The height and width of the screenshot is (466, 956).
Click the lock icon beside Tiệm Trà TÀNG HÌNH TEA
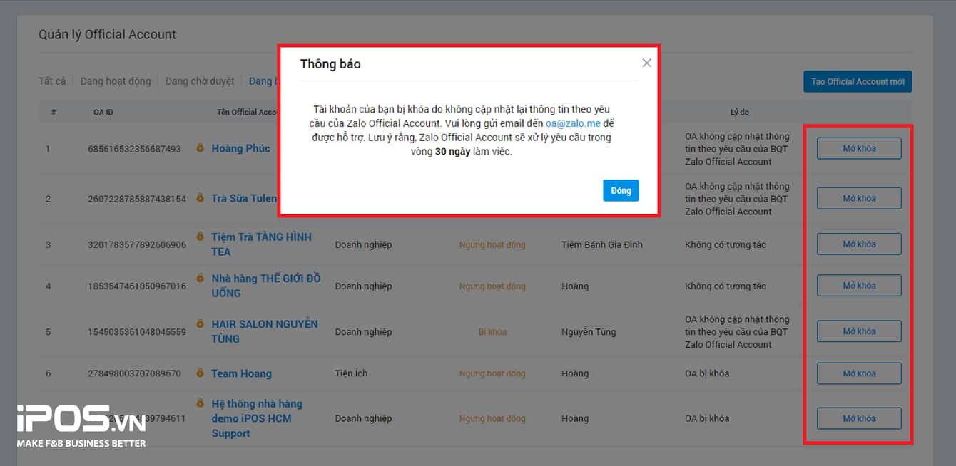[x=200, y=237]
